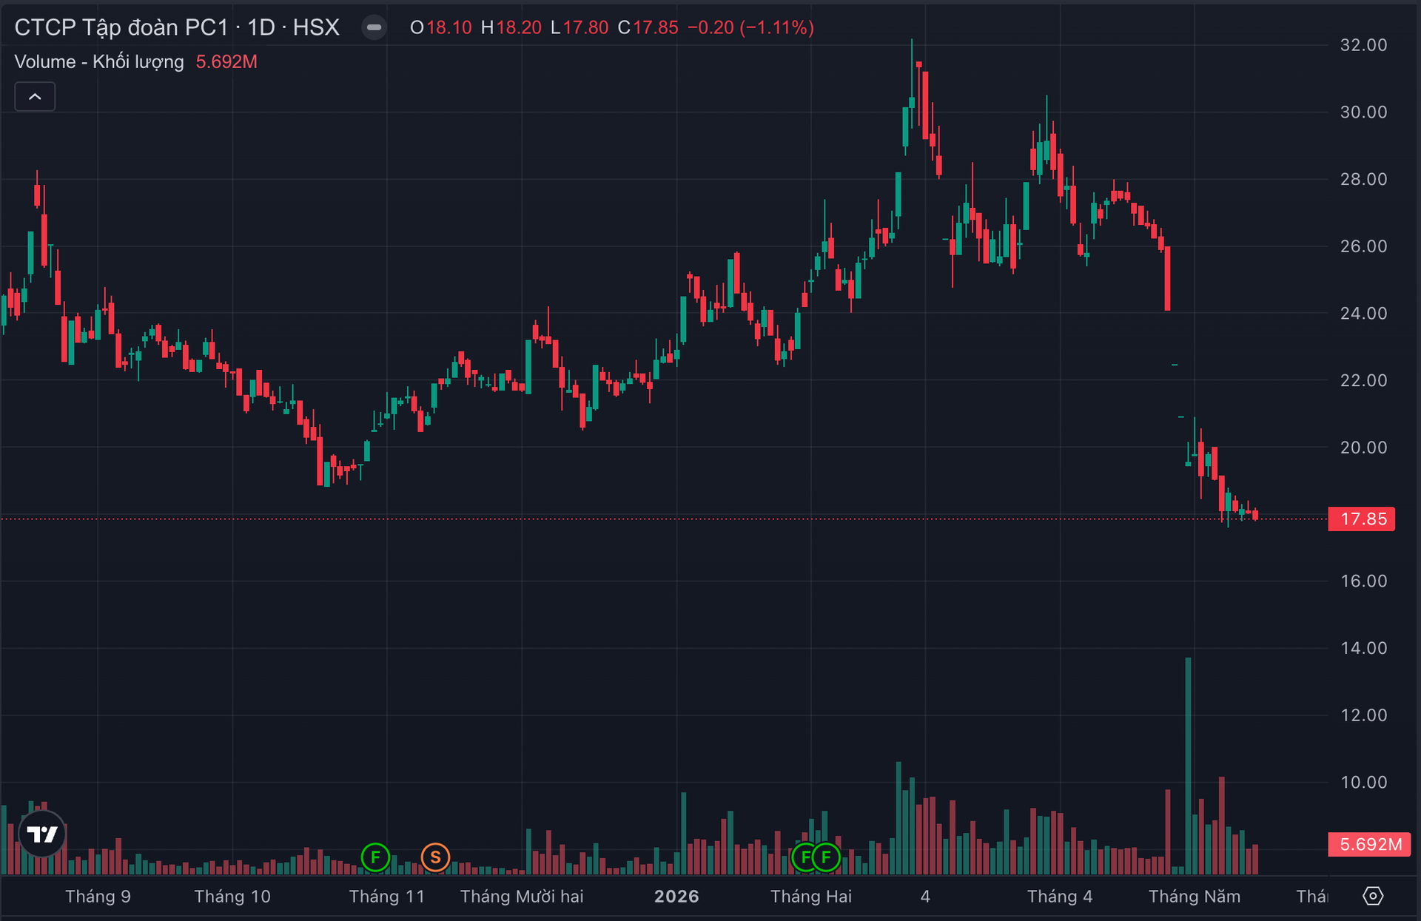Click the Tháng 11 time axis label
Viewport: 1421px width, 921px height.
pos(387,897)
